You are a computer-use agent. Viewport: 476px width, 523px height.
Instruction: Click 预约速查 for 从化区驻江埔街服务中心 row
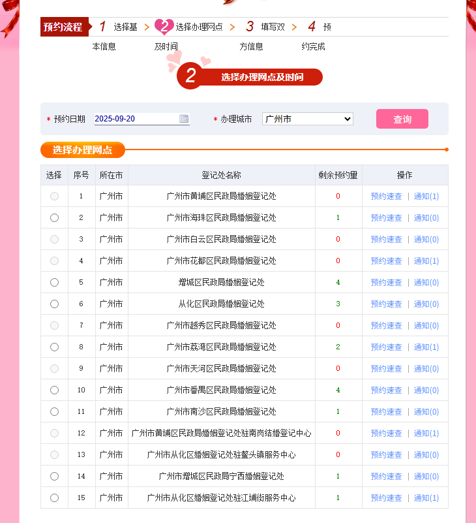tap(386, 498)
